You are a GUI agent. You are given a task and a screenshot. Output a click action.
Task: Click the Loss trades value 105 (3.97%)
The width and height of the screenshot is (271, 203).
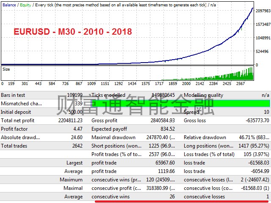point(256,154)
